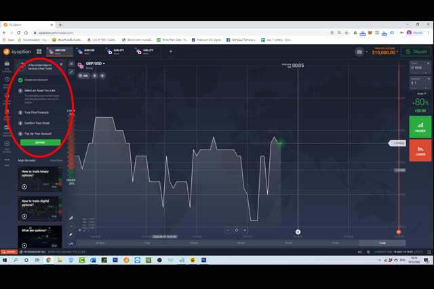Select the 30 days timeframe

point(100,243)
